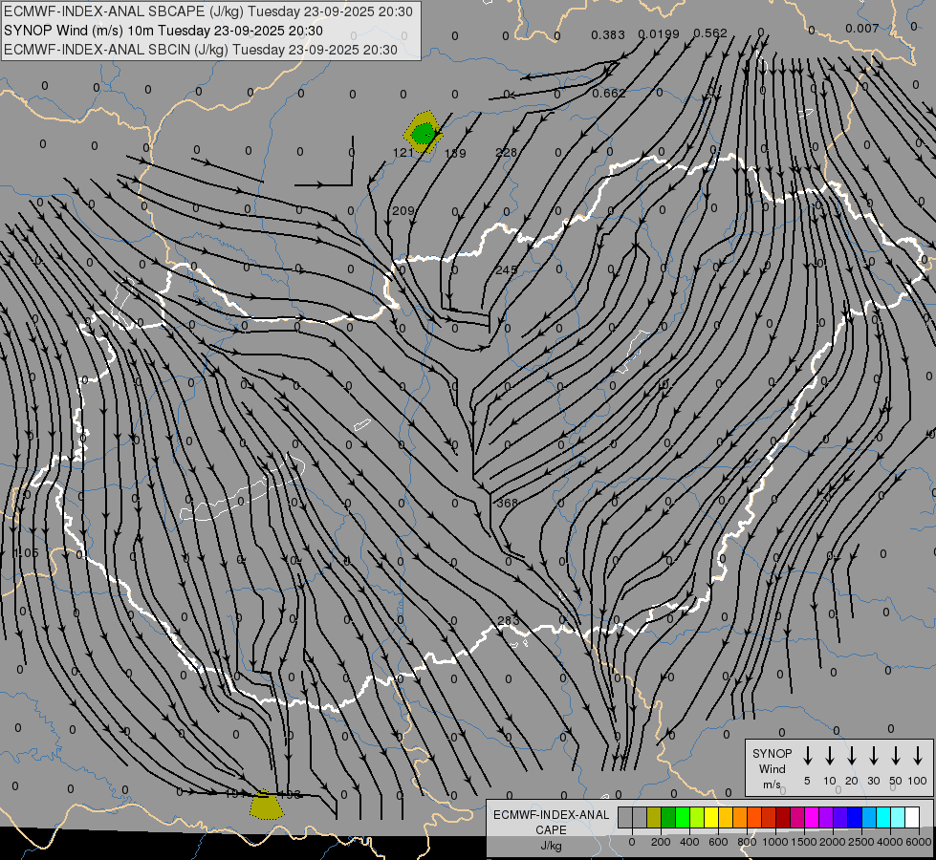Click the SYNOP Wind 10m title line
The height and width of the screenshot is (860, 936).
click(163, 31)
